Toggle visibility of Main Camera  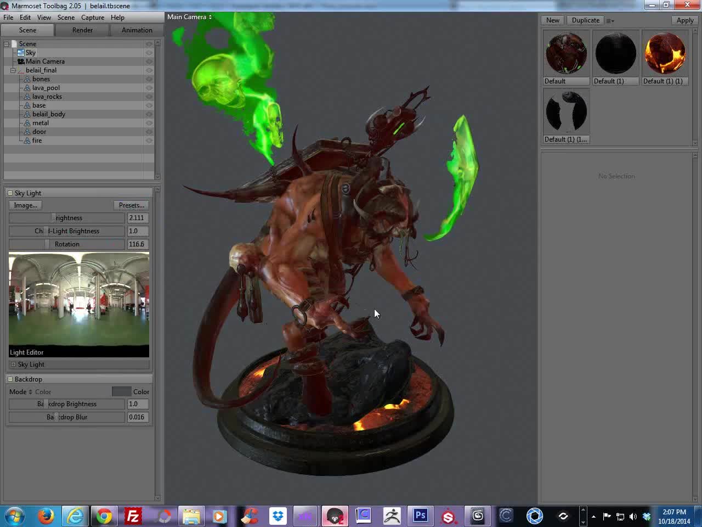pos(149,61)
